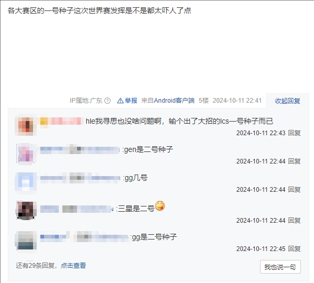Image resolution: width=314 pixels, height=283 pixels.
Task: Reply to the 'gg几号' comment
Action: 295,190
